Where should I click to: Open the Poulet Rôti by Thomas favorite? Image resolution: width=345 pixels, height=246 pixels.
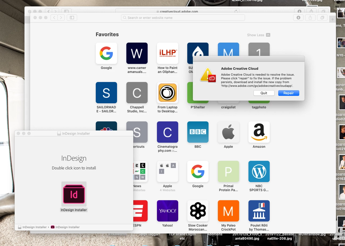[259, 211]
